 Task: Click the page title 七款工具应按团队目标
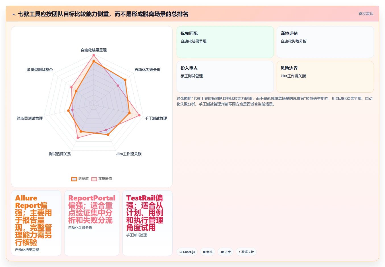[x=103, y=14]
